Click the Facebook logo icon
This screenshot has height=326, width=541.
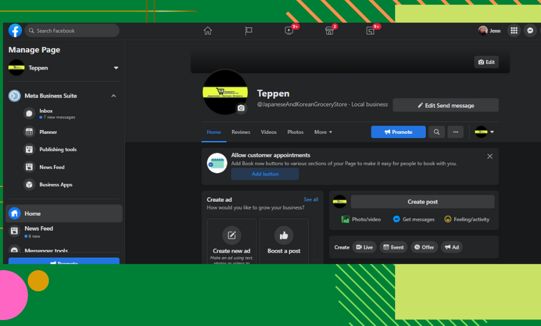click(x=15, y=31)
